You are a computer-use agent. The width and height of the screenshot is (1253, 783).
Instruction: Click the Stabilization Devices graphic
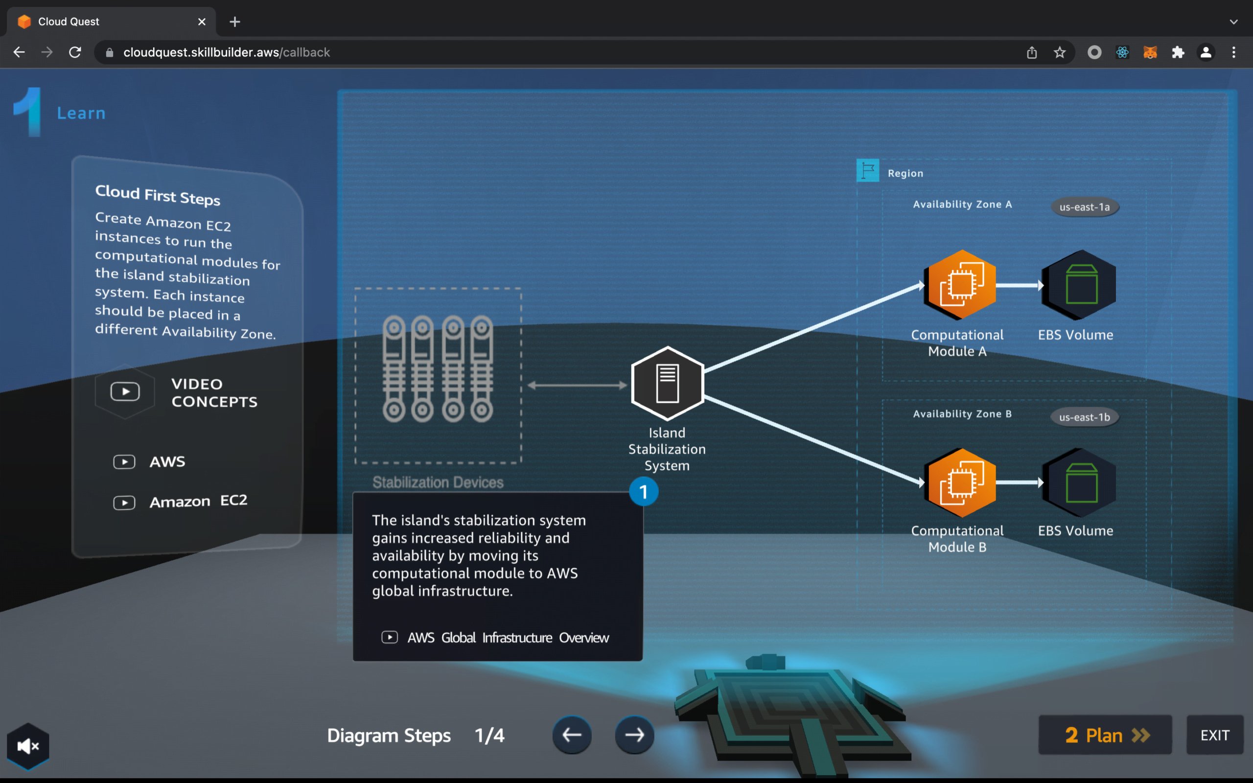tap(438, 375)
